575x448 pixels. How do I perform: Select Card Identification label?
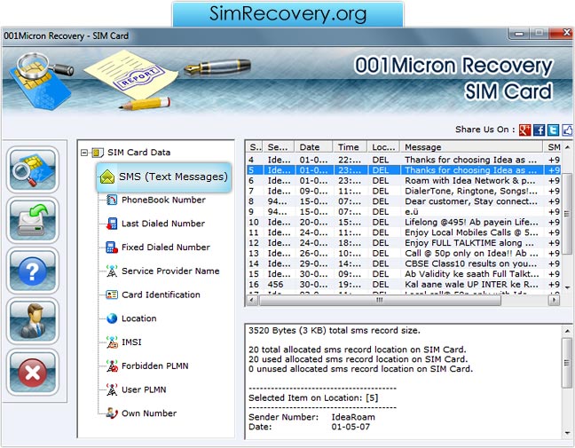[161, 295]
